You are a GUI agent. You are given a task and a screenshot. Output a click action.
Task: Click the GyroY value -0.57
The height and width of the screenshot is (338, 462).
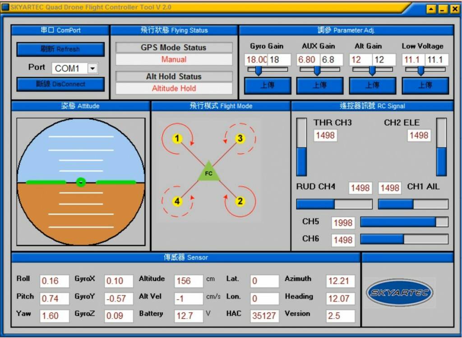(119, 298)
